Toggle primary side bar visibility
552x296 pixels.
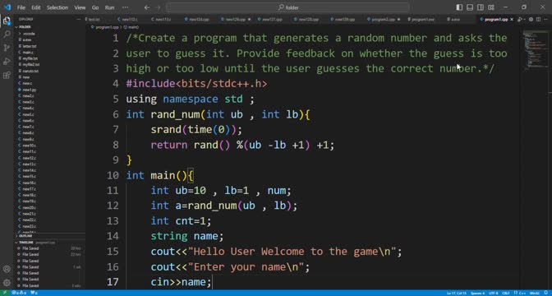coord(459,7)
